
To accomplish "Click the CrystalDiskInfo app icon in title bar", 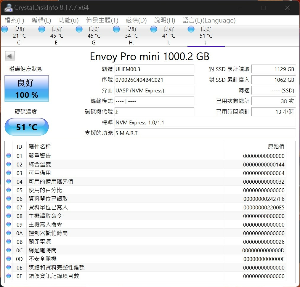I will coord(8,8).
